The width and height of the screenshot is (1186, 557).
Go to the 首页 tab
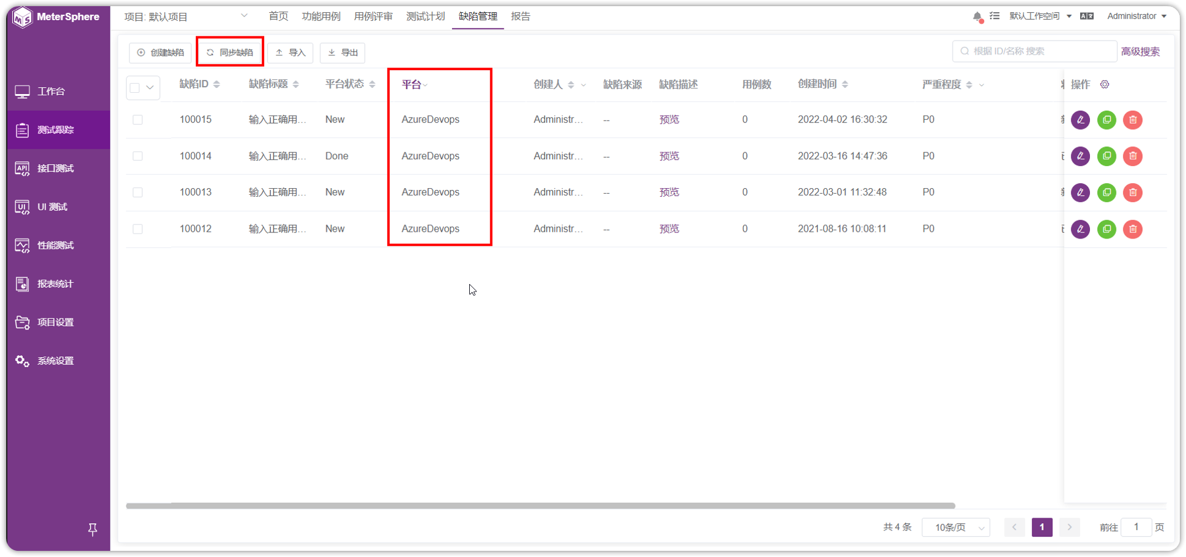coord(278,17)
